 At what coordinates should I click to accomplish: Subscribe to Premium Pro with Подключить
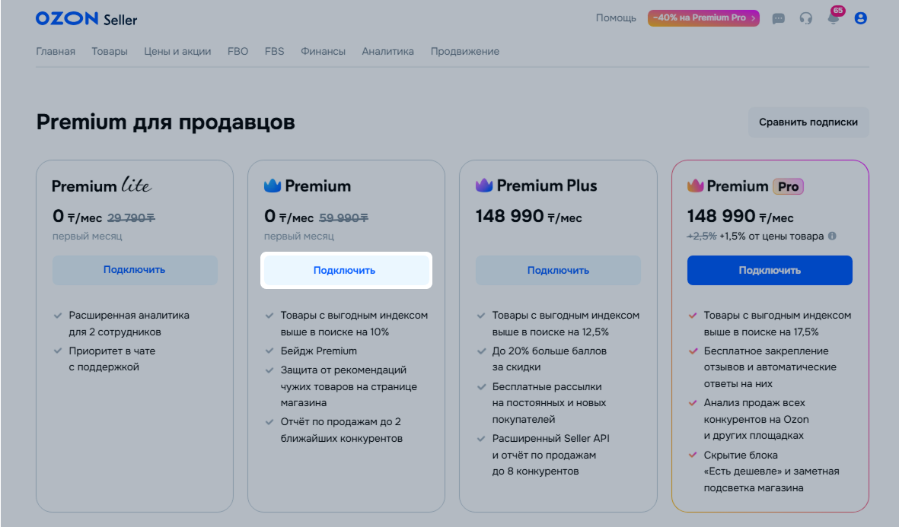(770, 271)
